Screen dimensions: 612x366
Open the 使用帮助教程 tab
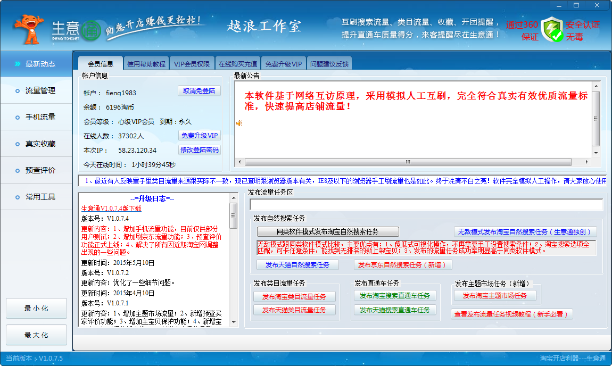pyautogui.click(x=146, y=64)
